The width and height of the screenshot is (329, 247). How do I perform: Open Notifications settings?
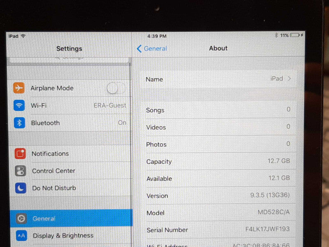tap(70, 154)
